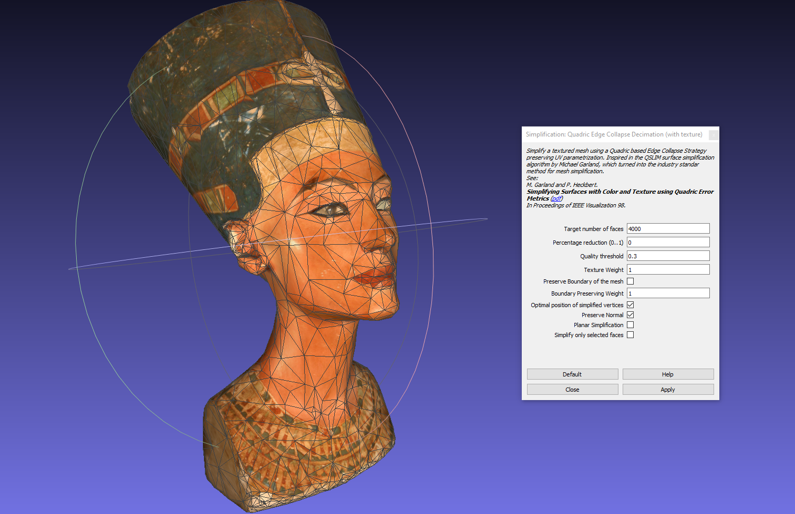Screen dimensions: 795x514
Task: Uncheck the Preserve Normal checkbox
Action: [630, 315]
